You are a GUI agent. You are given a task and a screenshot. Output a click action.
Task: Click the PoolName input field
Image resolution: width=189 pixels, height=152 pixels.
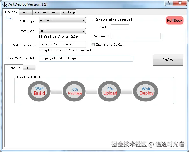pyautogui.click(x=135, y=36)
